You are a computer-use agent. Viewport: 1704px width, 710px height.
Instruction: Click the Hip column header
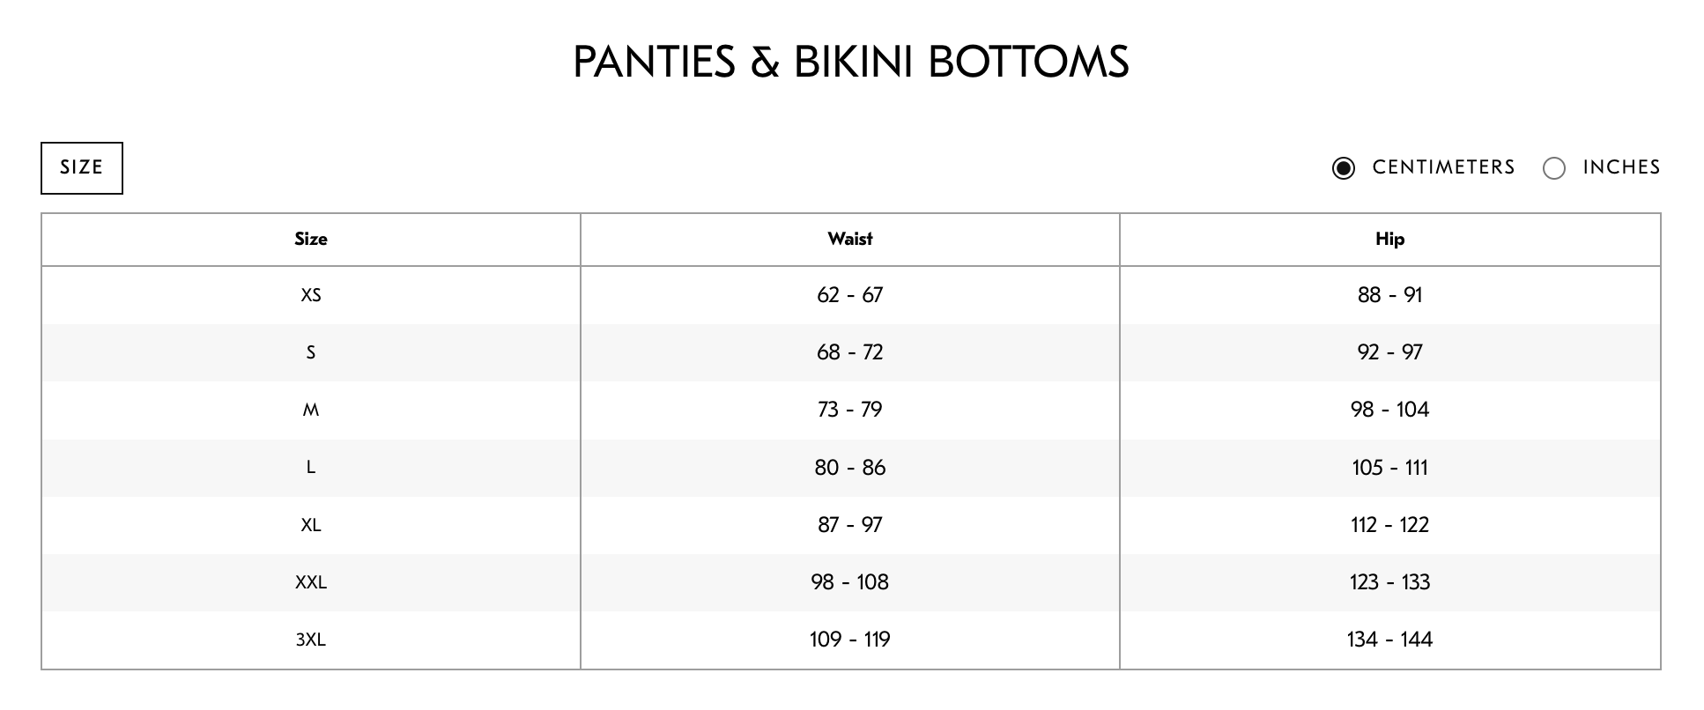pos(1390,239)
